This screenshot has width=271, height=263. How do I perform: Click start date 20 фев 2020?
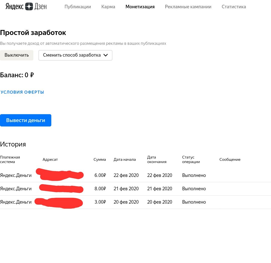126,202
